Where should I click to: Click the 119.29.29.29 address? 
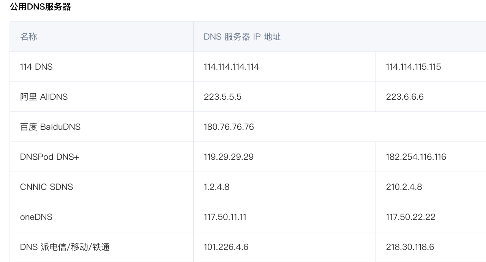click(x=229, y=157)
